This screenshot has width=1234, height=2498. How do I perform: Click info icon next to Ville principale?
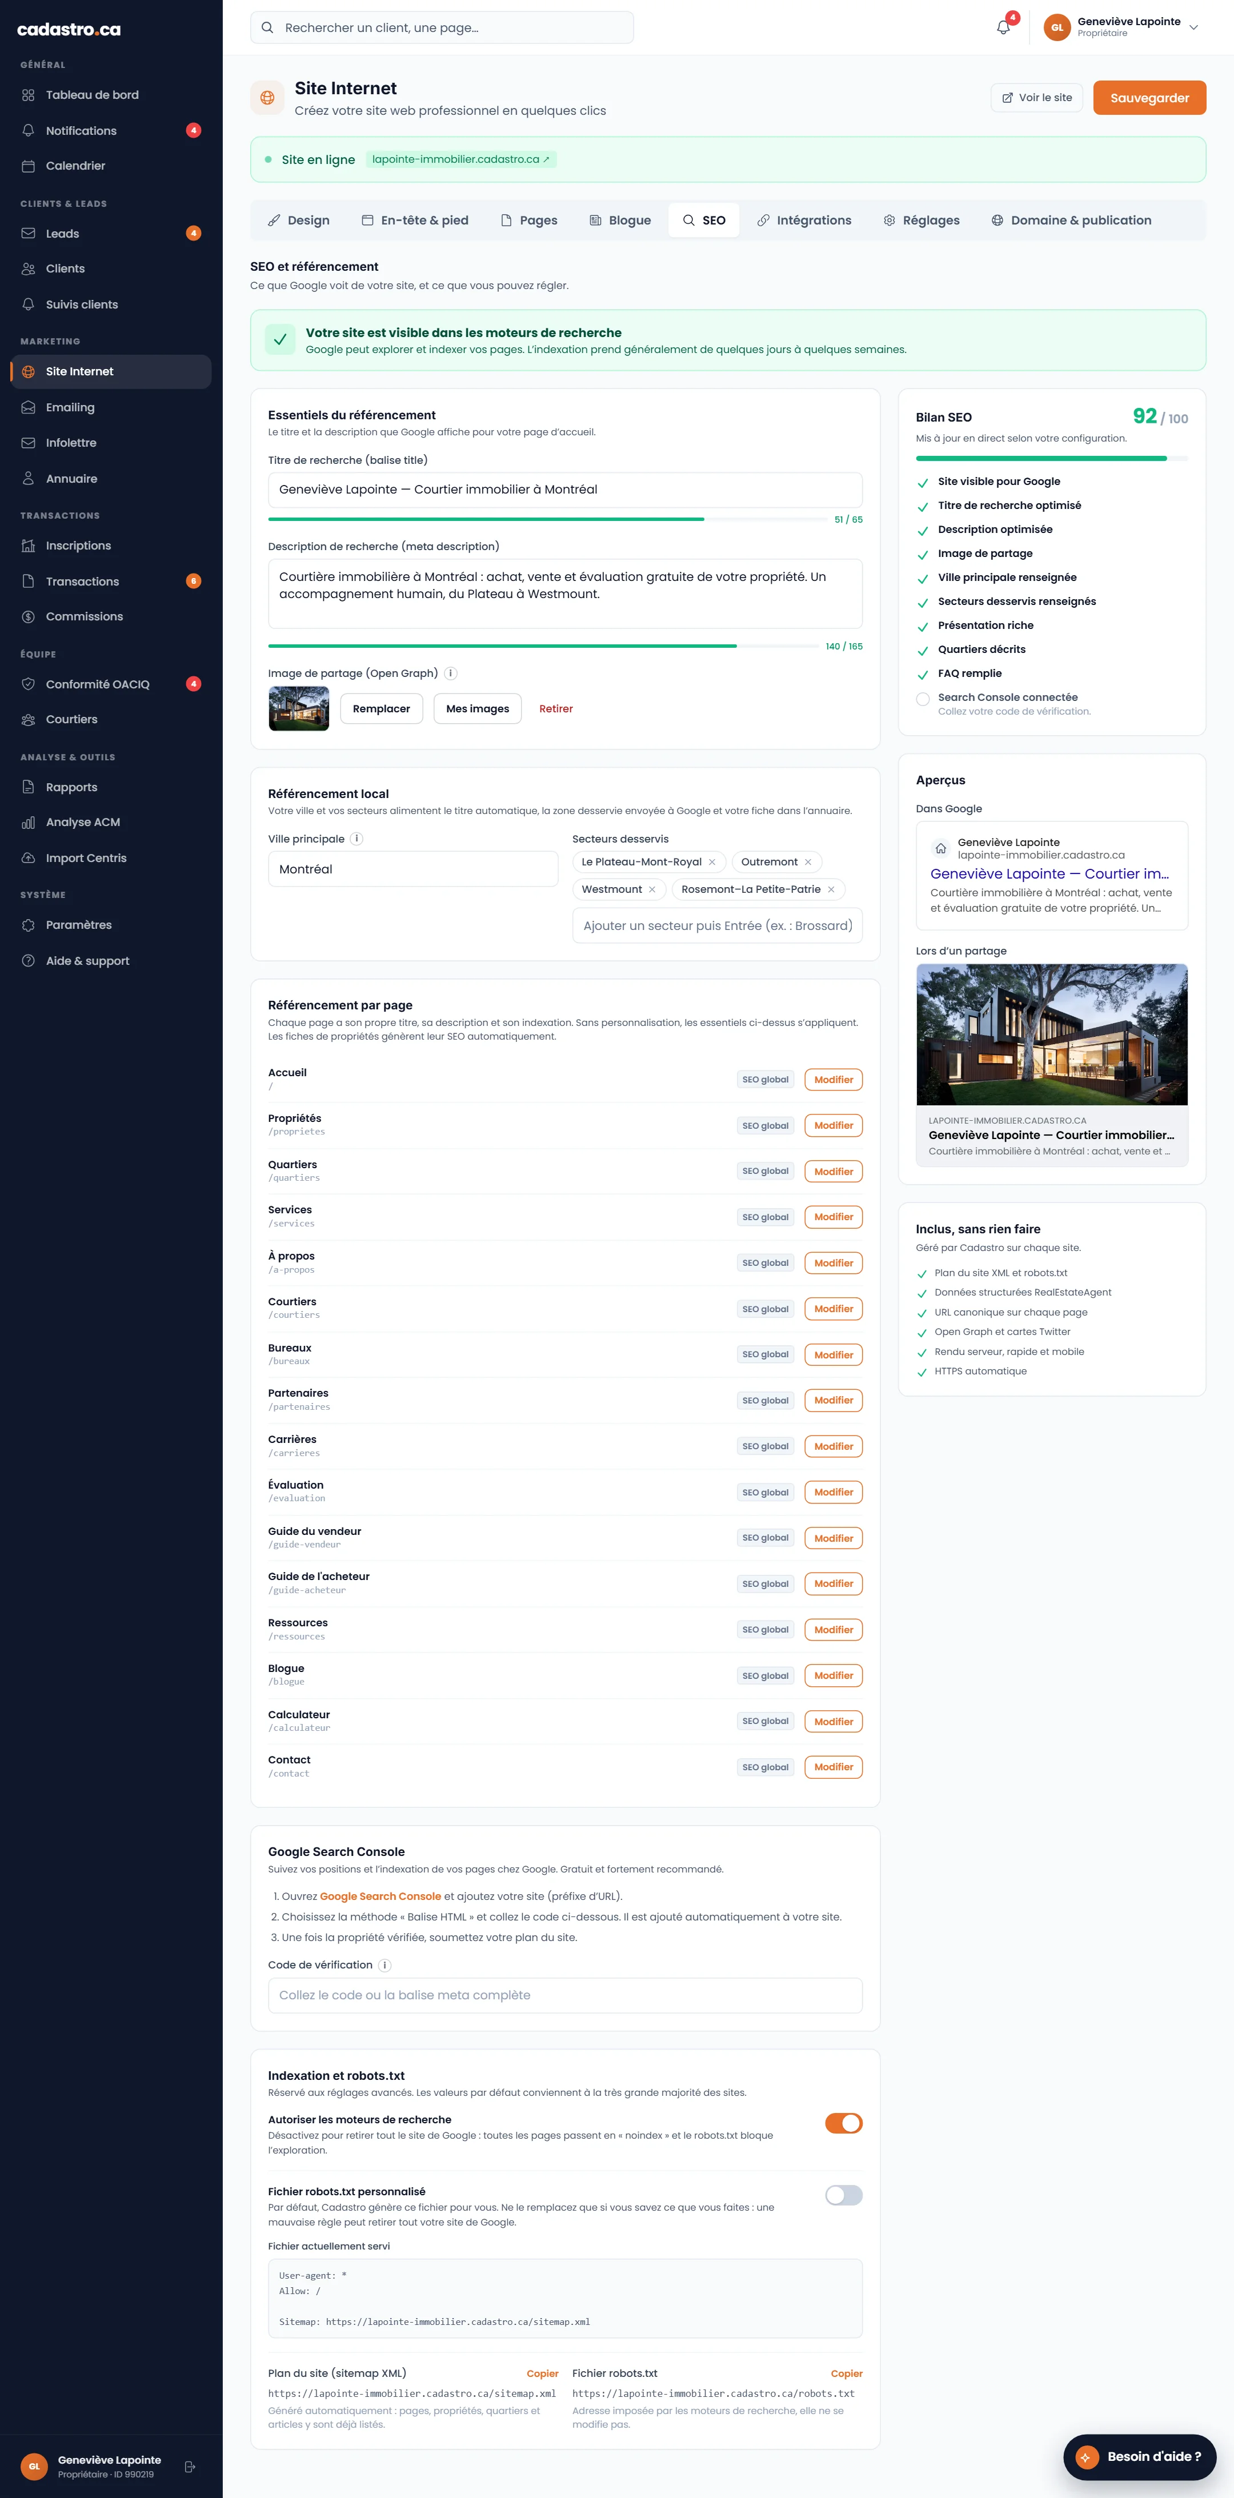point(357,839)
